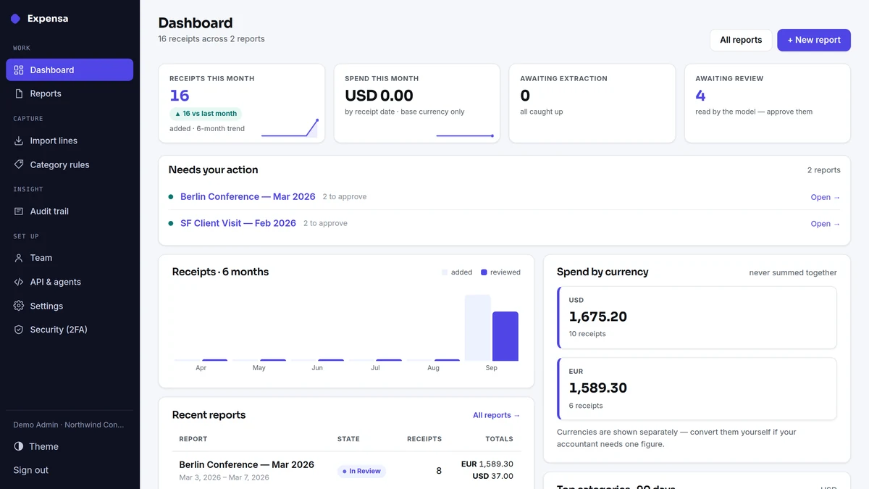Click the Category rules tag icon
The height and width of the screenshot is (489, 869).
19,164
